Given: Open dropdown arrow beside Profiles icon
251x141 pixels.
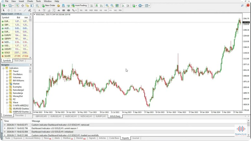Looking at the screenshot, I should pyautogui.click(x=13, y=6).
